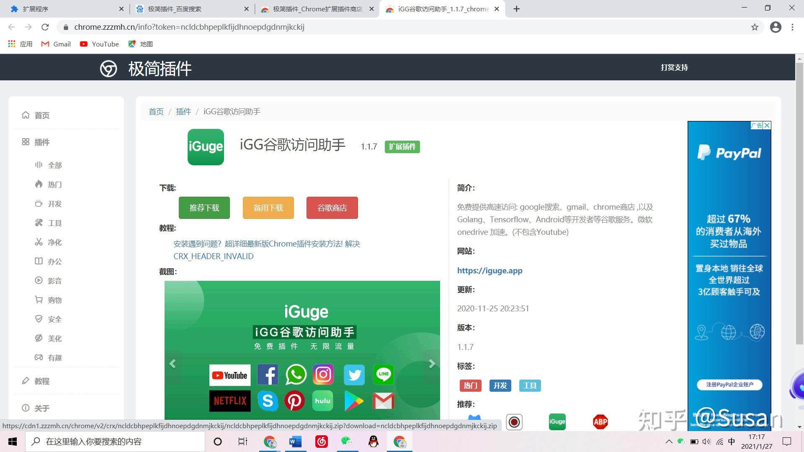Open 开发 category in sidebar
The width and height of the screenshot is (804, 452).
point(48,204)
